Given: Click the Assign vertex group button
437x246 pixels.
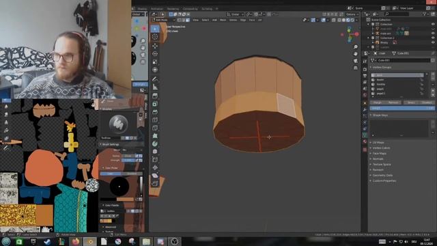Looking at the screenshot, I should pos(378,102).
